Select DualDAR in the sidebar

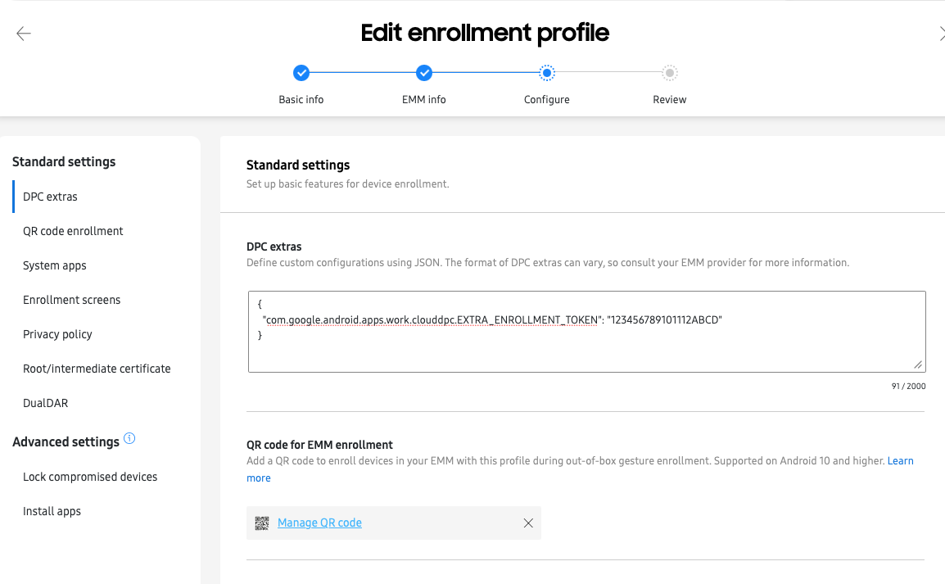point(45,403)
